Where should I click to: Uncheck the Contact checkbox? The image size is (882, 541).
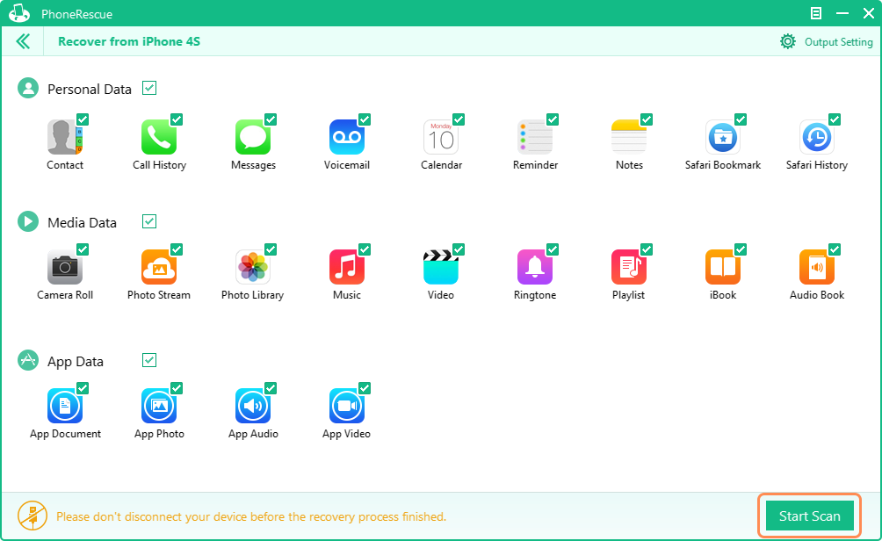(x=83, y=119)
